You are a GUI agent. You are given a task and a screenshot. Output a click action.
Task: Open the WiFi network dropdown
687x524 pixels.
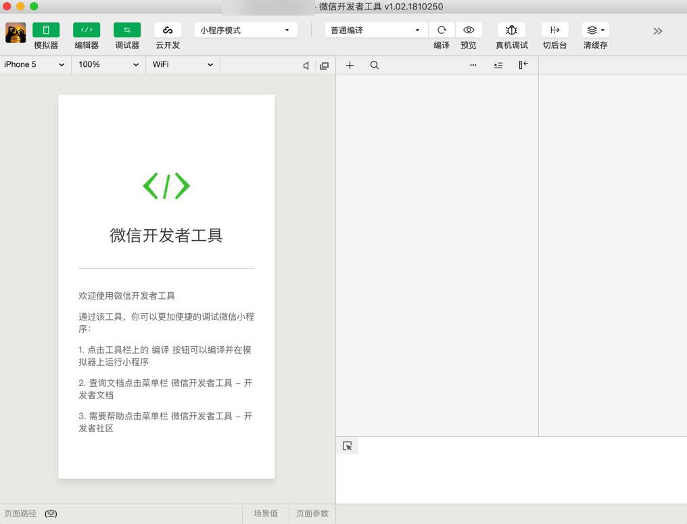pos(183,64)
